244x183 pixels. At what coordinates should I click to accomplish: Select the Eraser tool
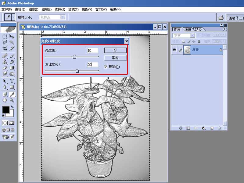point(5,68)
